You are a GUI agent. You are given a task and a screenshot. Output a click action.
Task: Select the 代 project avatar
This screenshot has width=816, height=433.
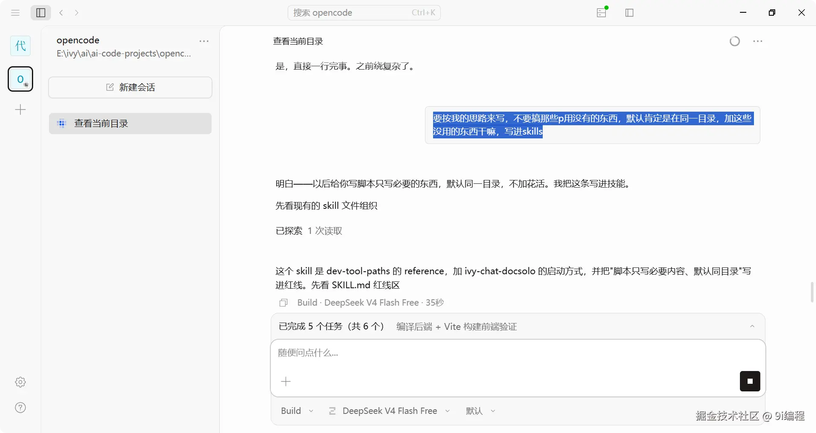[x=20, y=46]
